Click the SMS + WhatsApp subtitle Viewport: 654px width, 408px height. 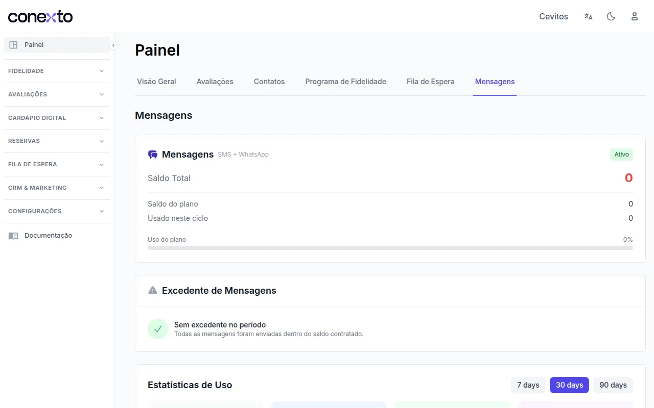(x=243, y=155)
